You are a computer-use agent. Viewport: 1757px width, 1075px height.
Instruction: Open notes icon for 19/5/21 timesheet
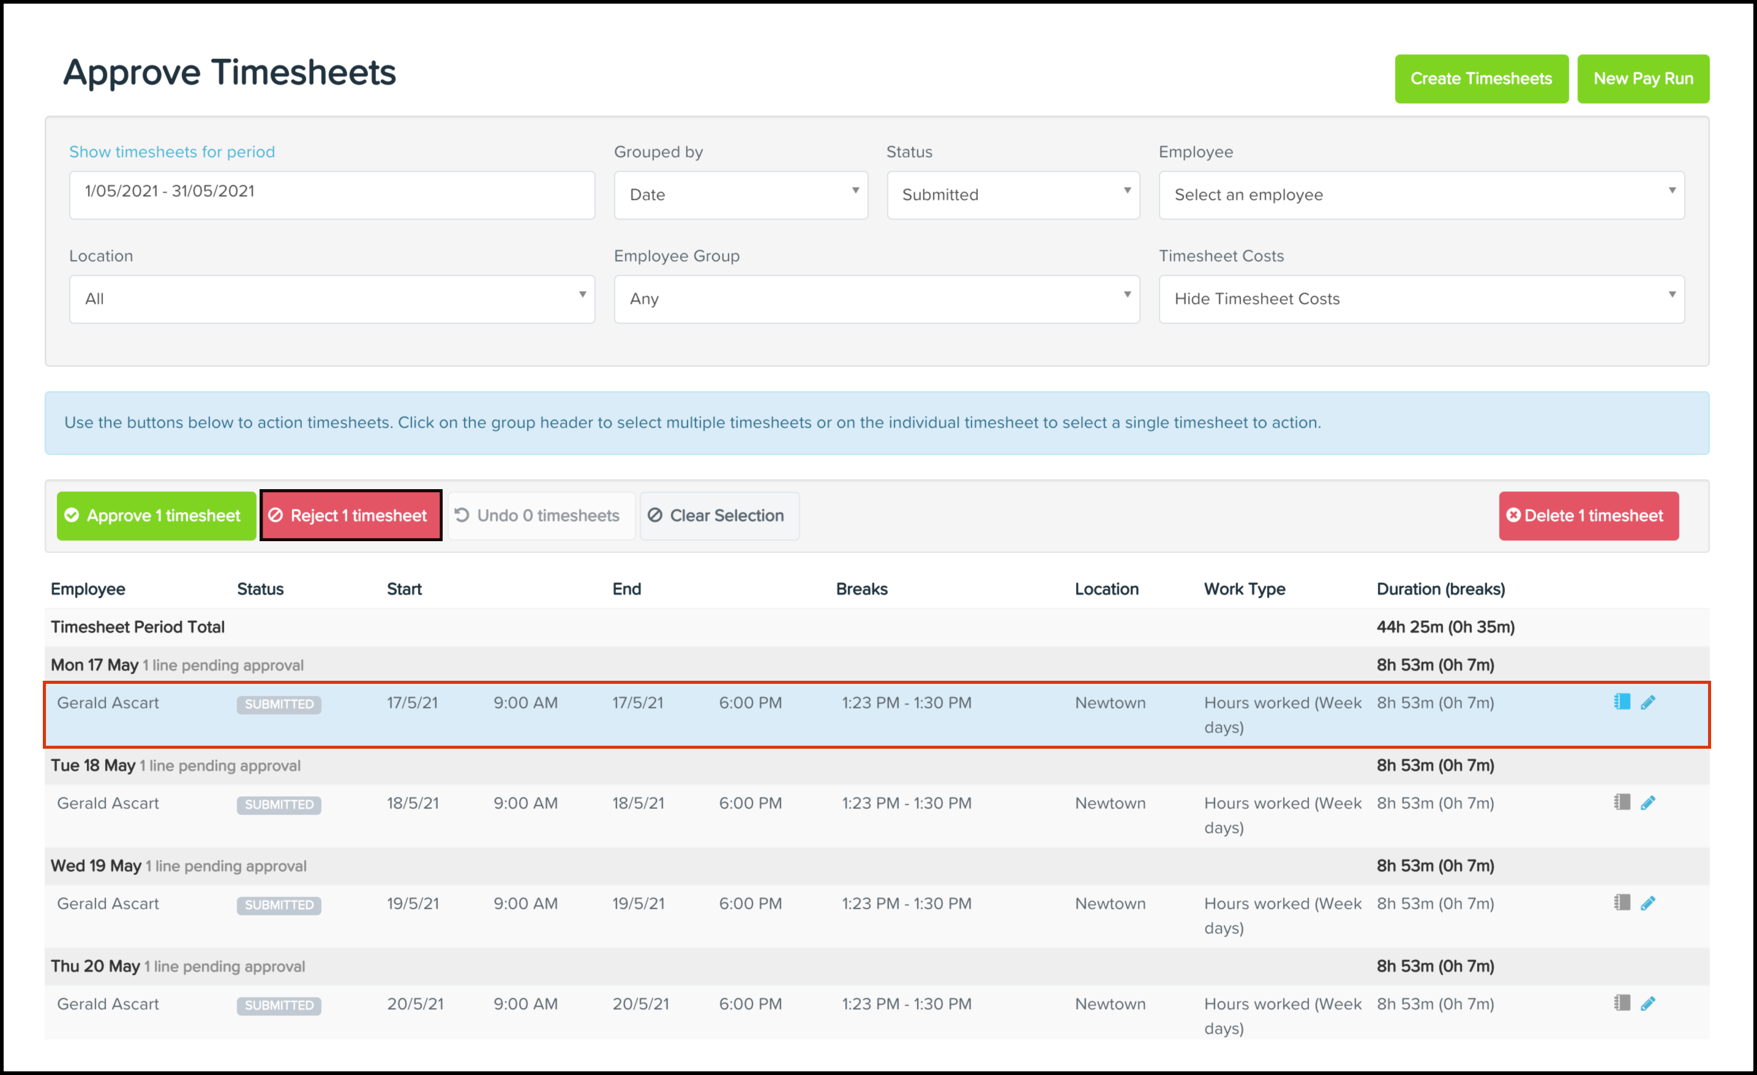coord(1622,902)
